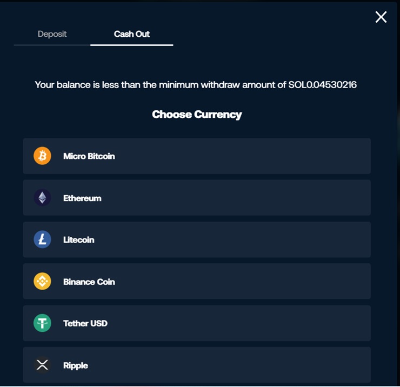400x387 pixels.
Task: Click the Choose Currency heading
Action: click(197, 115)
